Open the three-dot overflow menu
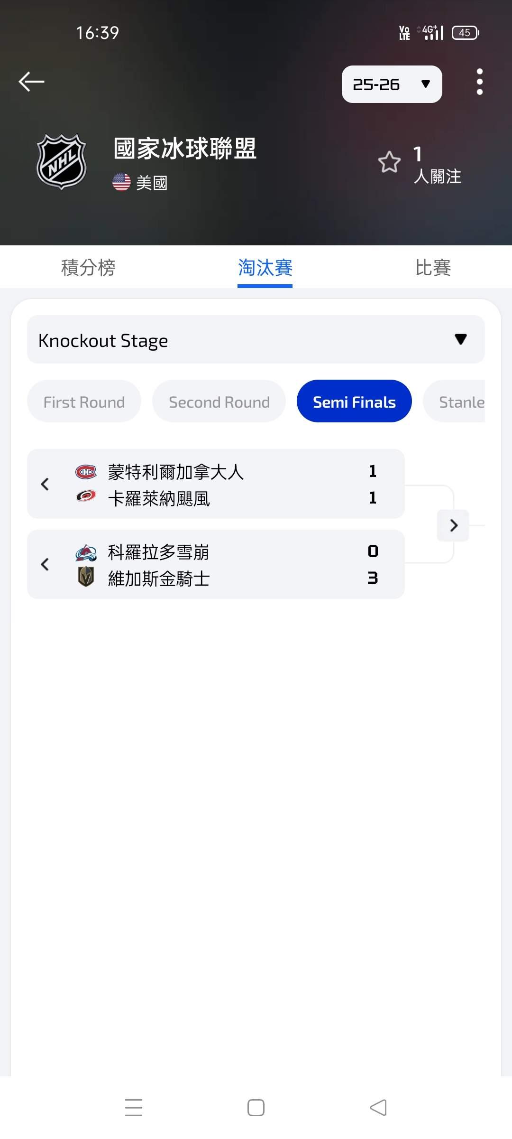The image size is (512, 1139). tap(479, 82)
